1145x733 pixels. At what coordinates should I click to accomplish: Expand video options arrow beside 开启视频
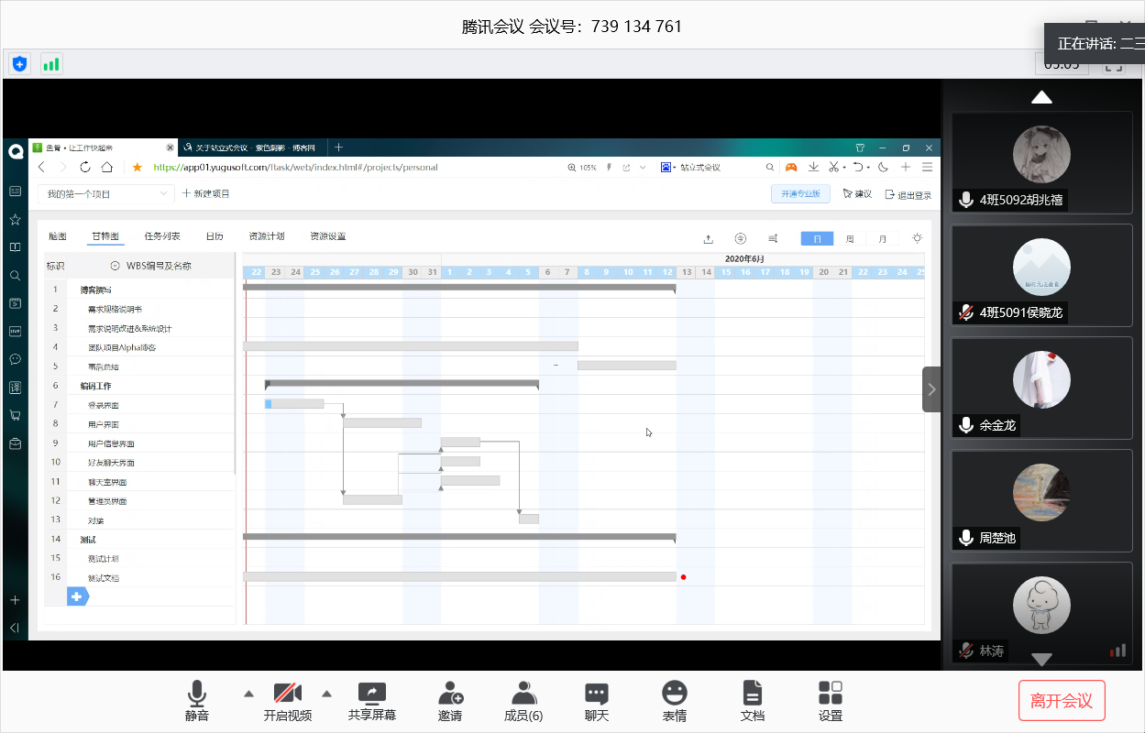click(326, 693)
